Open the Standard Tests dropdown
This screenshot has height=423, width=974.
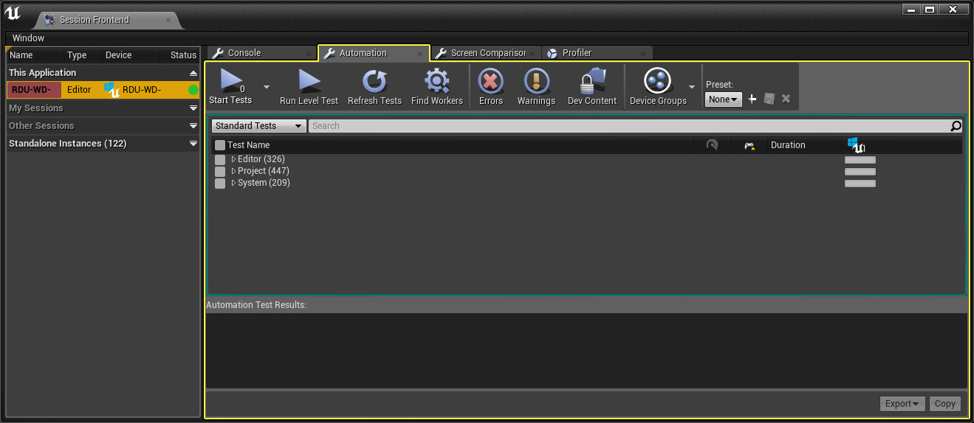pos(259,126)
